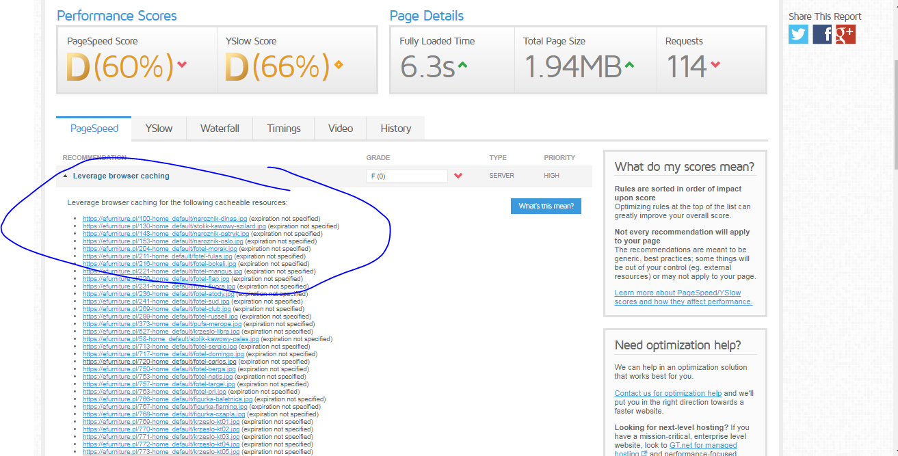Open the fotel-club.jpg resource link

click(x=157, y=309)
